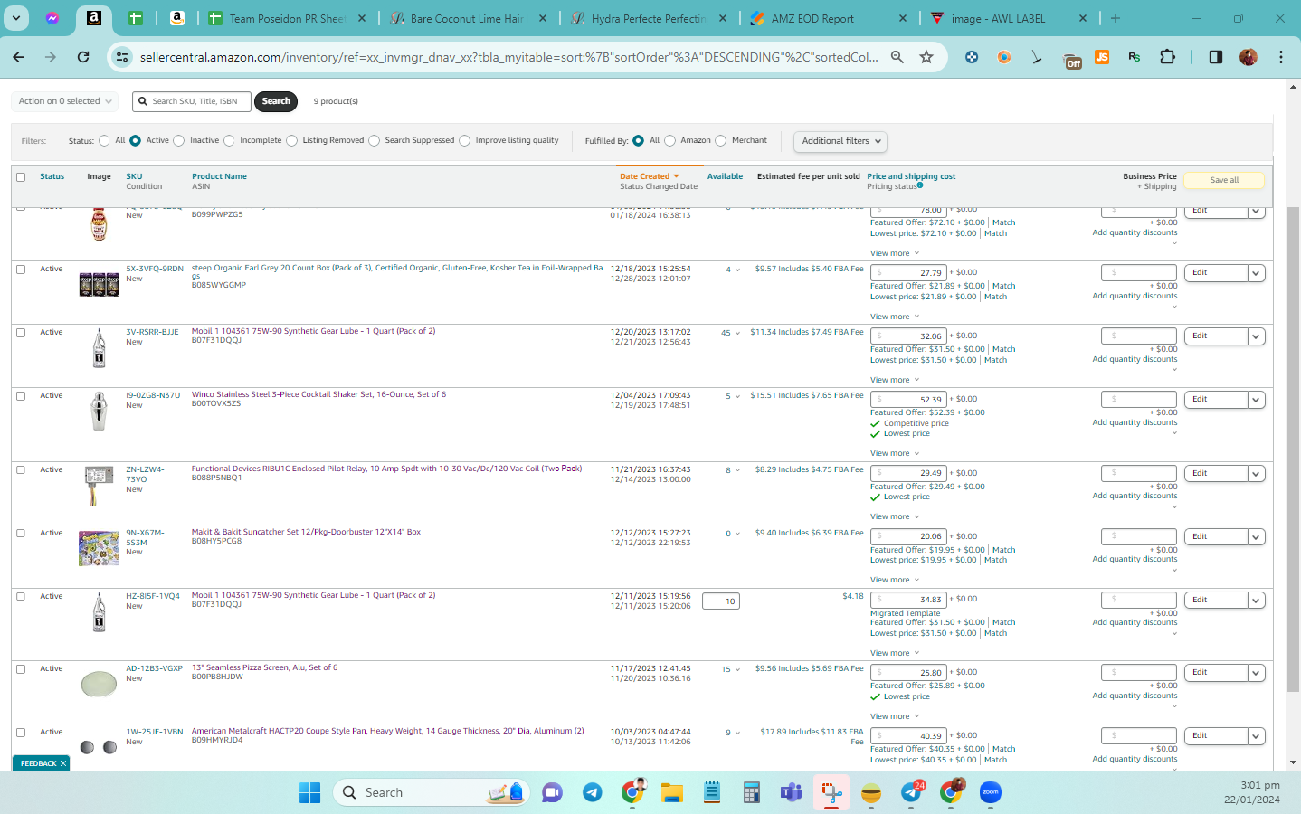
Task: Open the tab search dropdown arrow
Action: point(16,17)
